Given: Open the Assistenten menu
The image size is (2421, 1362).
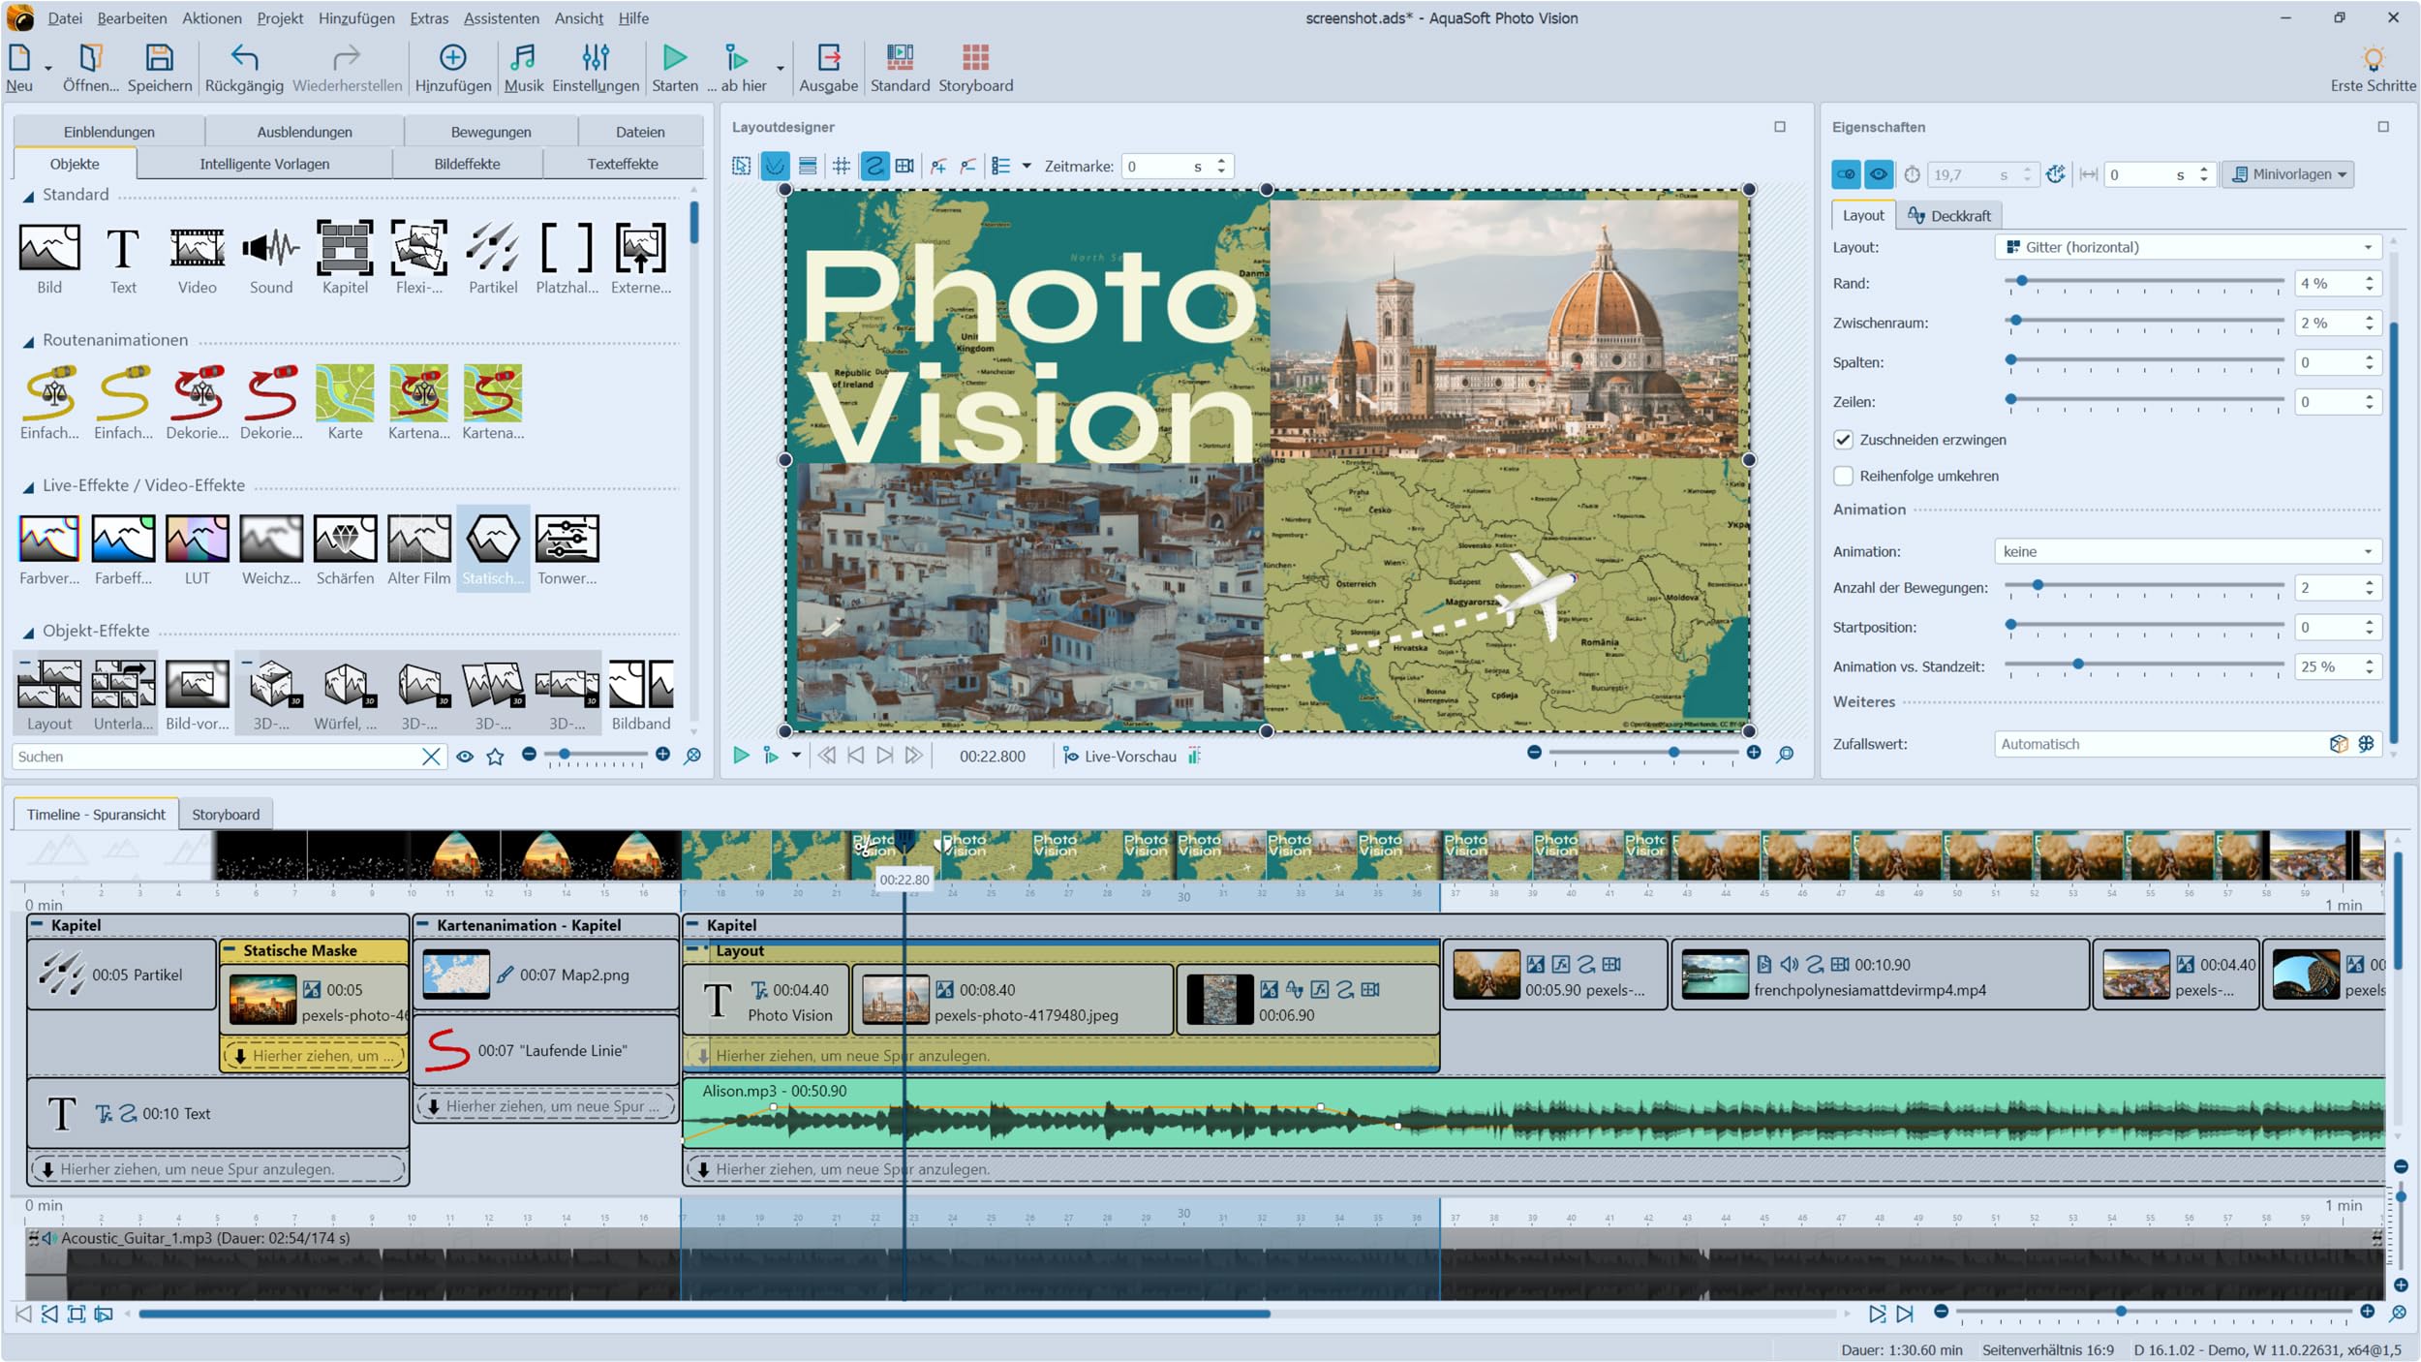Looking at the screenshot, I should point(501,18).
